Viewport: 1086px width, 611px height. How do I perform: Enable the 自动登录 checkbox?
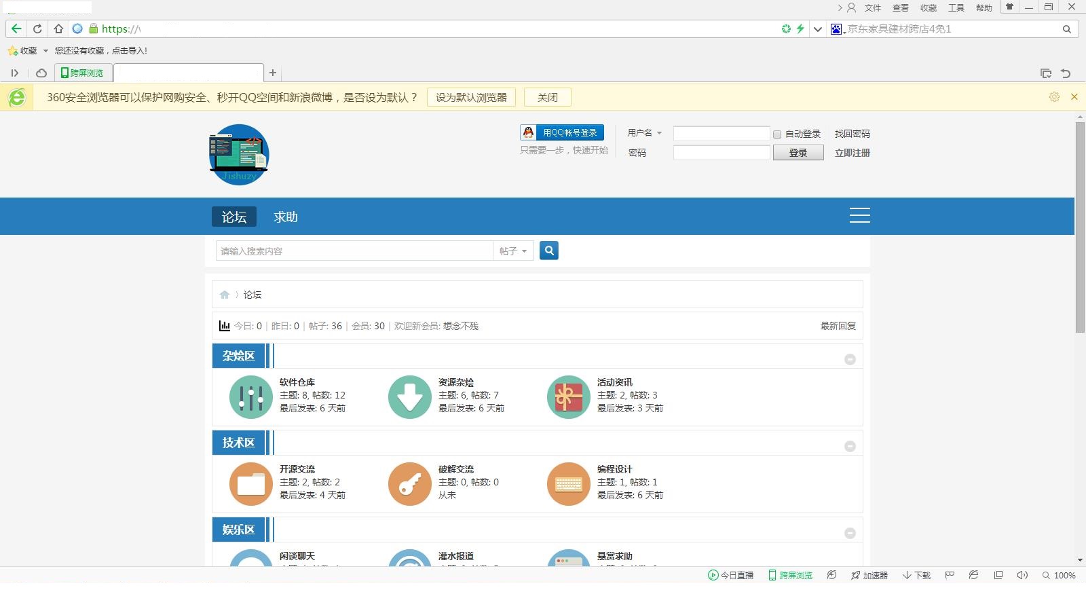point(776,134)
